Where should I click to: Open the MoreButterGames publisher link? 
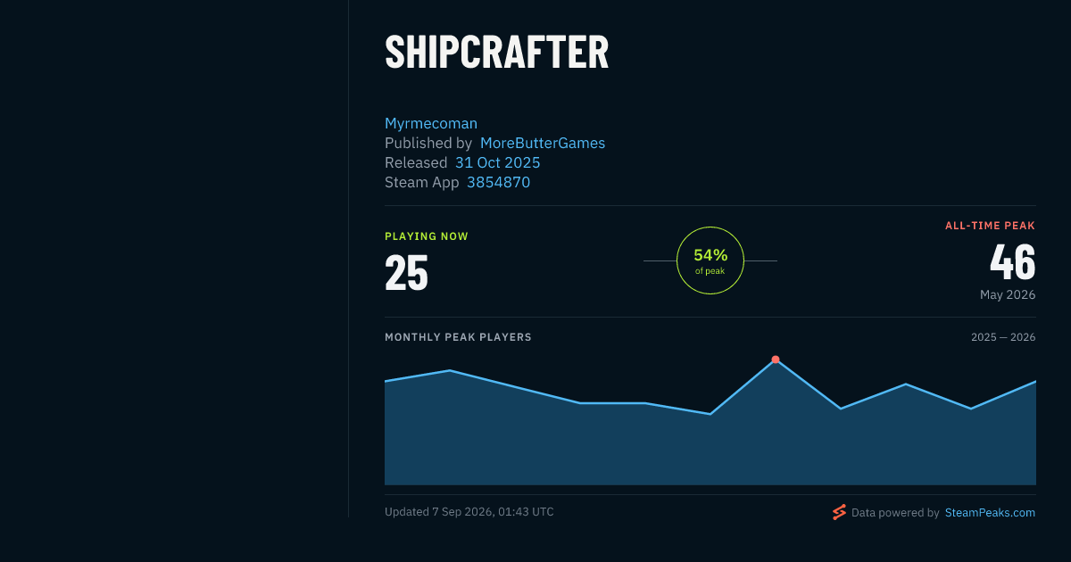tap(543, 143)
